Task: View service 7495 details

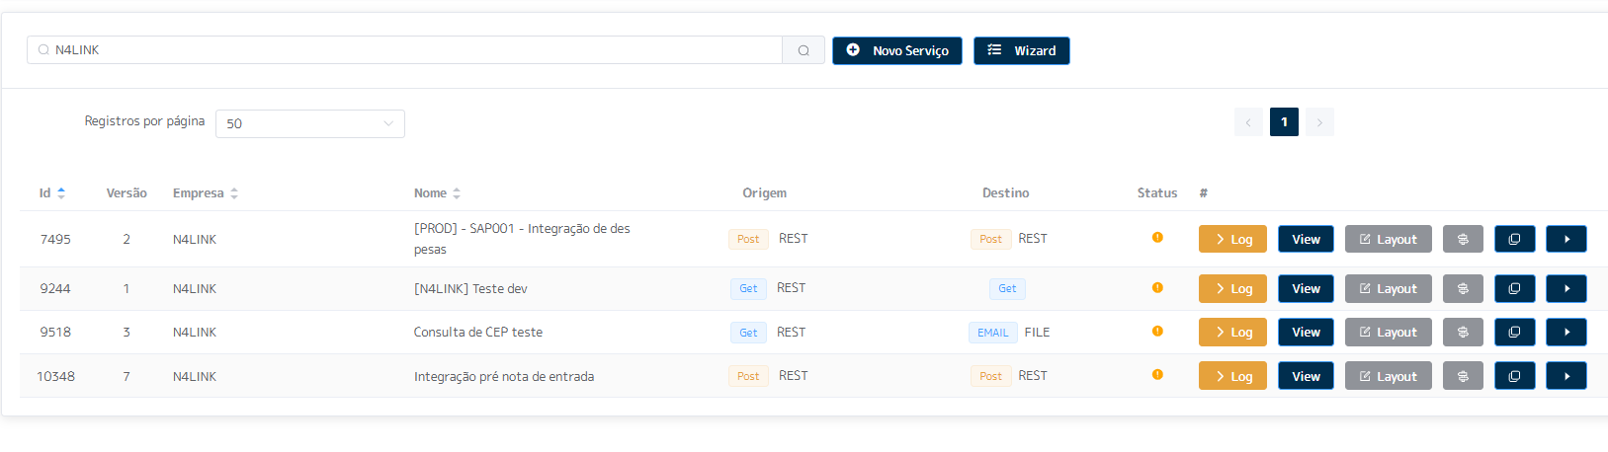Action: pyautogui.click(x=1306, y=239)
